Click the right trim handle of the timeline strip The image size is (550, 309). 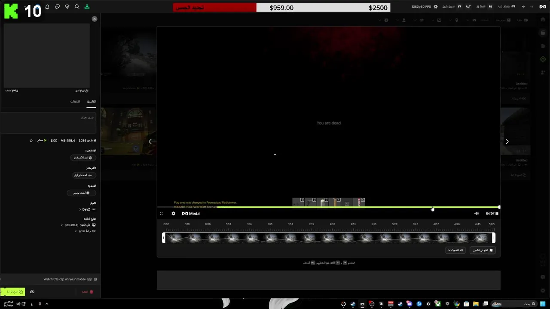pos(494,238)
